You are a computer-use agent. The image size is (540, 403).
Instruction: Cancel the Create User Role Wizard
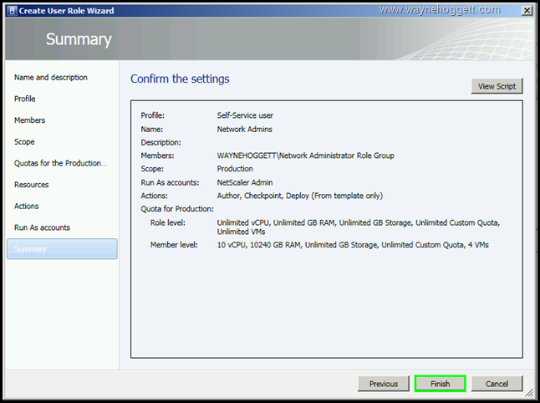(x=497, y=384)
